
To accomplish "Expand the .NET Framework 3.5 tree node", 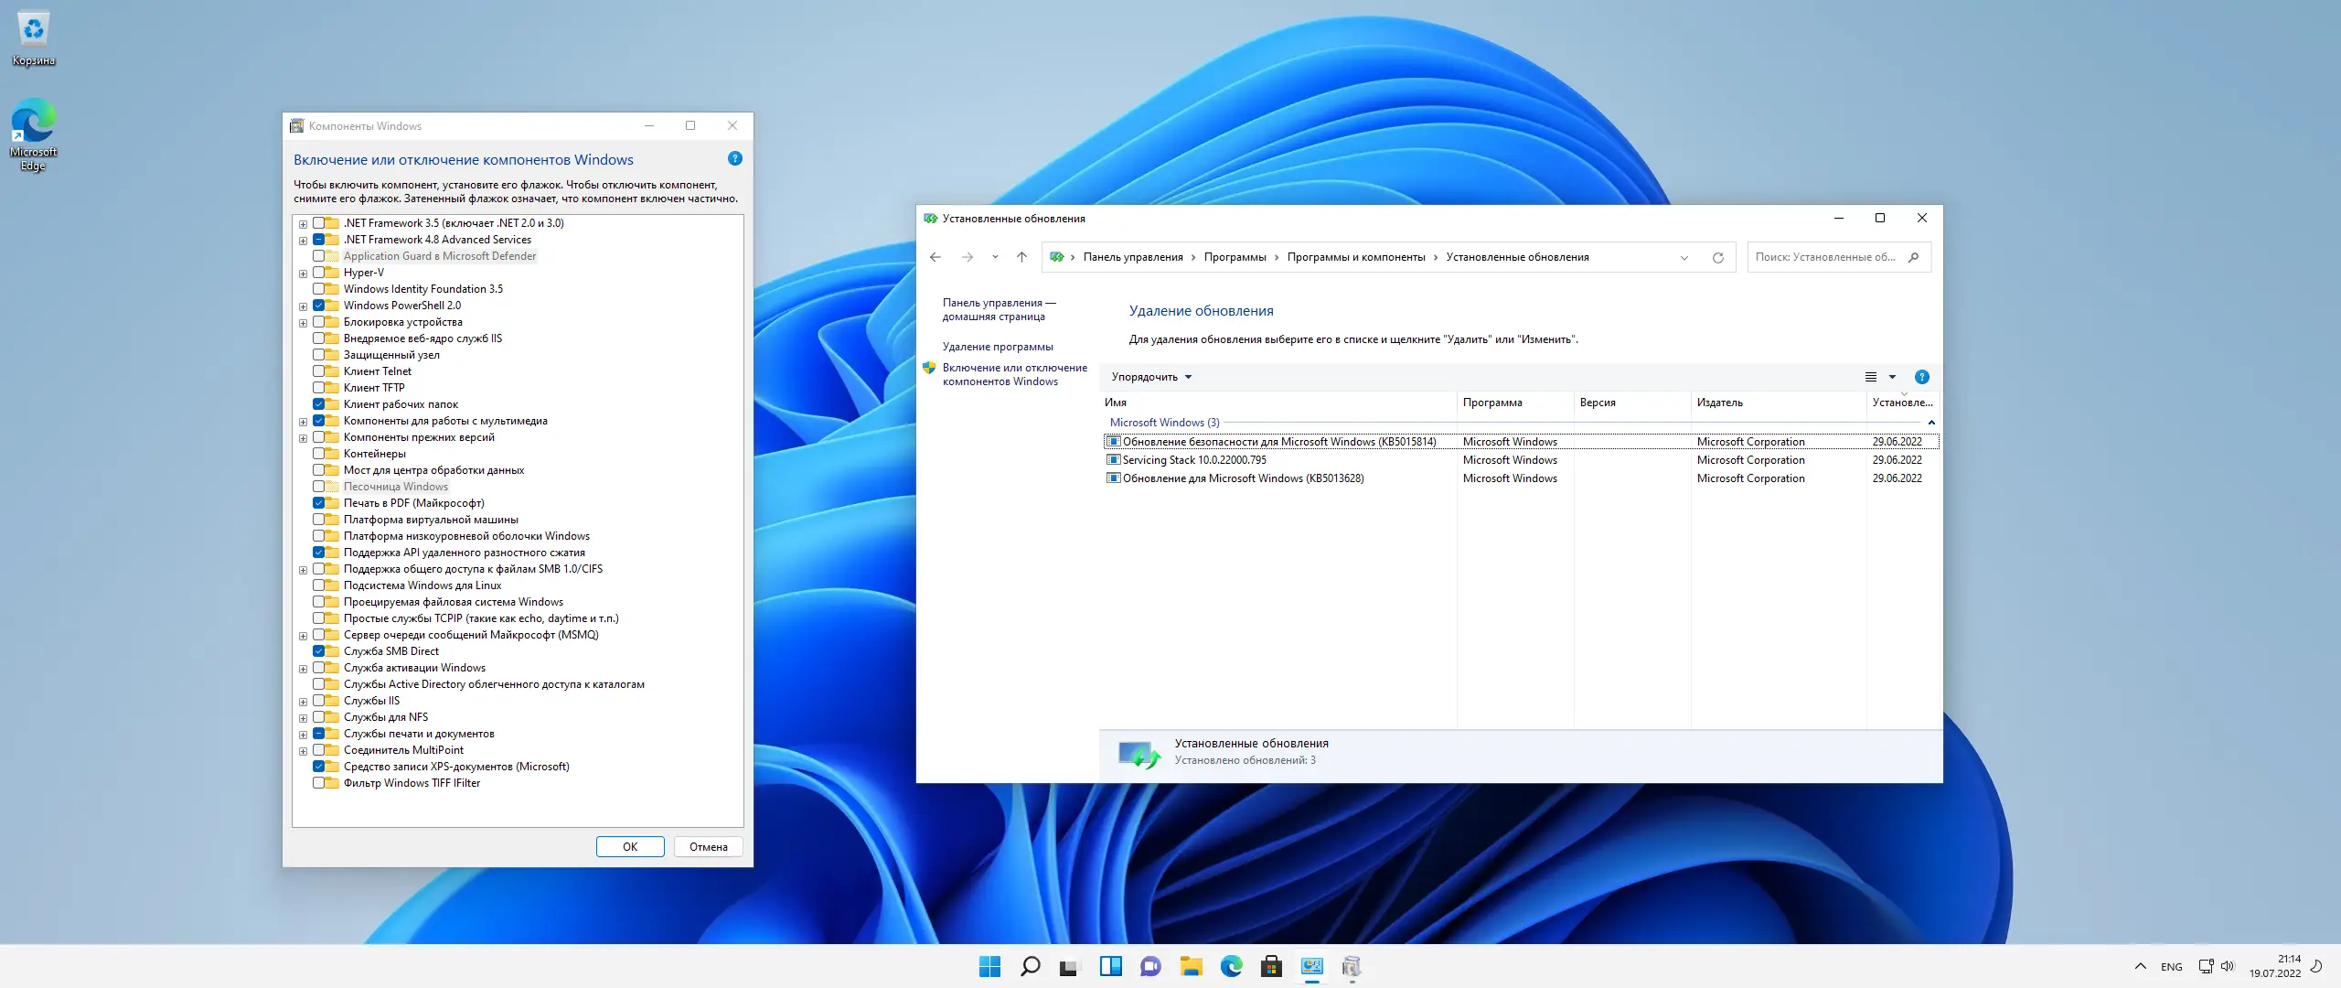I will (x=303, y=224).
